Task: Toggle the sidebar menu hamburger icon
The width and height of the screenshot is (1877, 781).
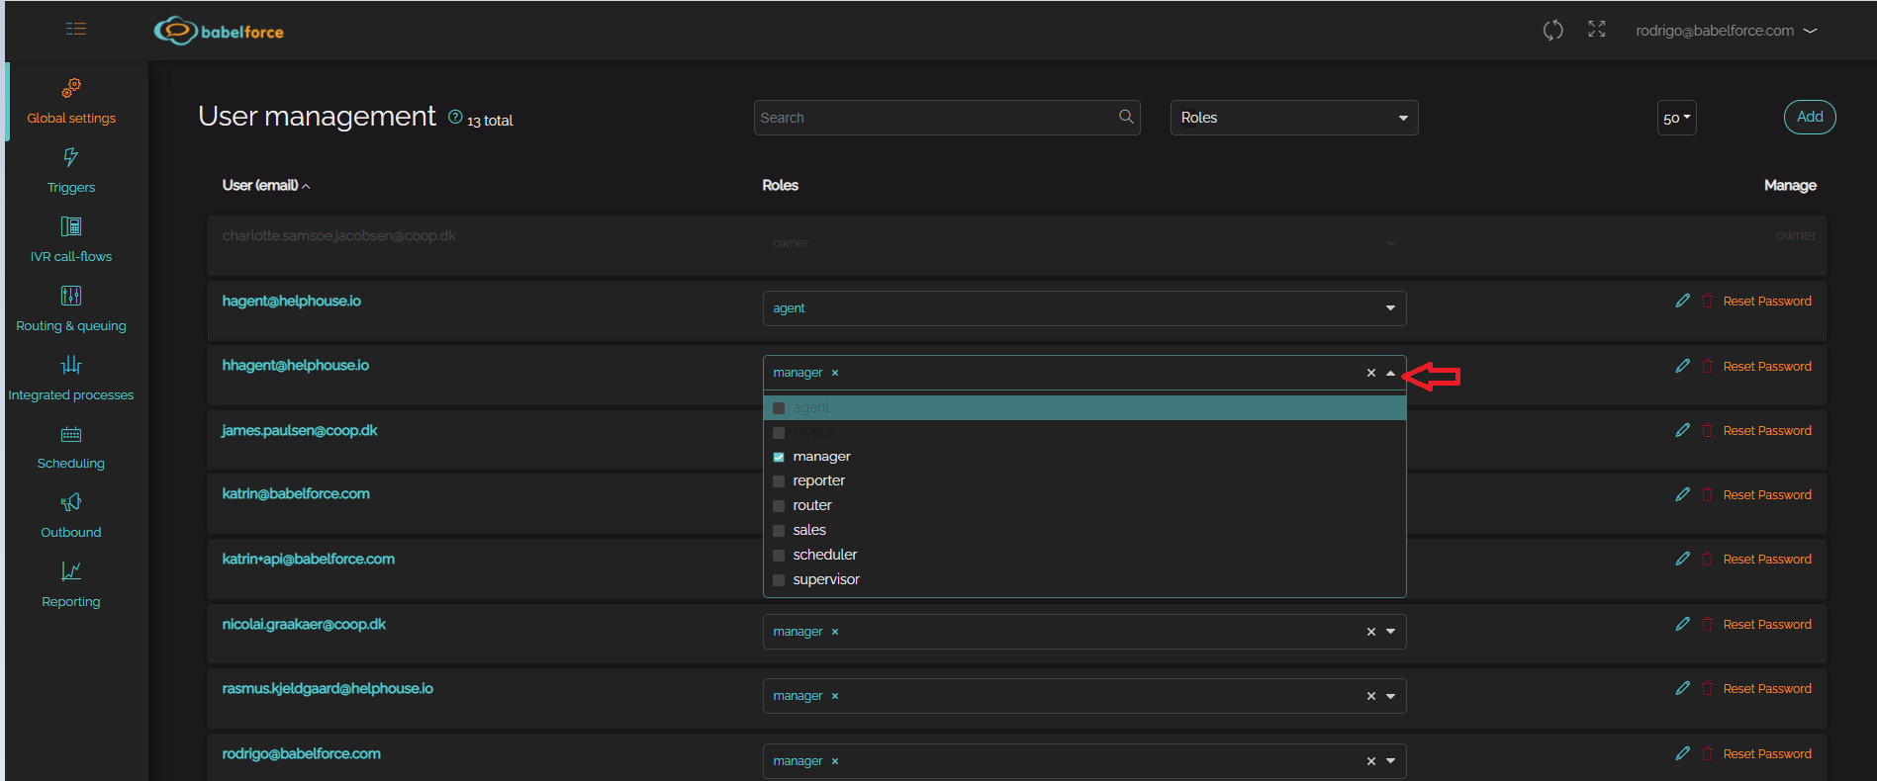Action: click(76, 30)
